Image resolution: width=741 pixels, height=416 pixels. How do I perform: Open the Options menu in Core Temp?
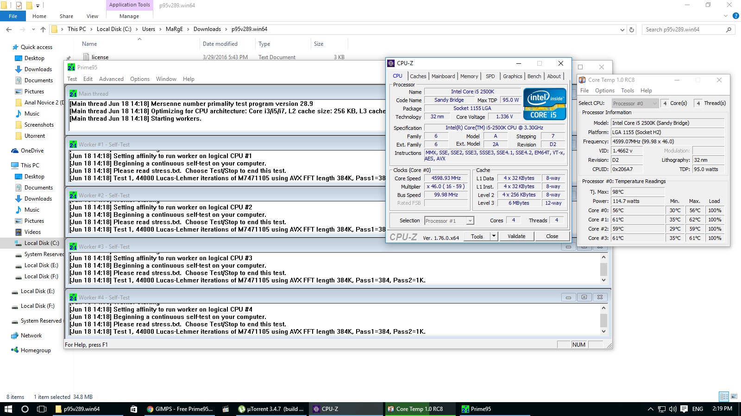pos(604,91)
